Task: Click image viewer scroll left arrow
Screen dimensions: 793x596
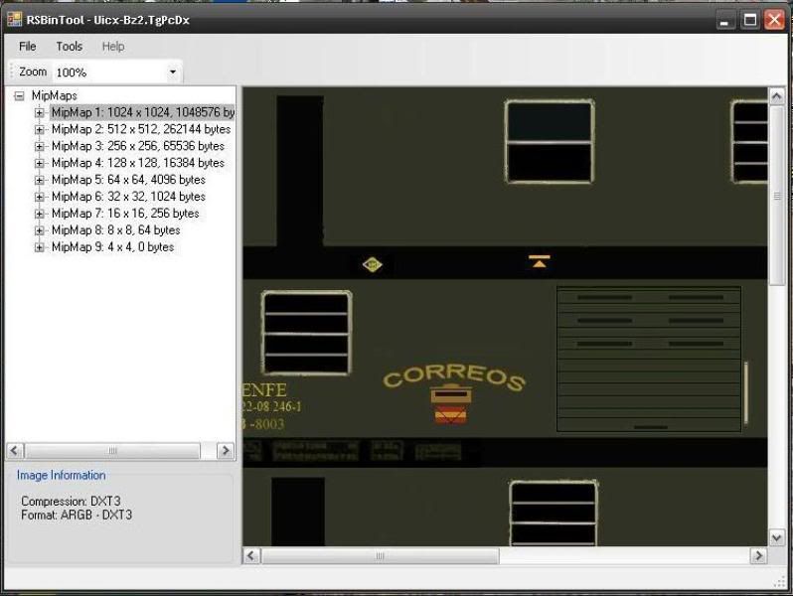Action: click(251, 555)
